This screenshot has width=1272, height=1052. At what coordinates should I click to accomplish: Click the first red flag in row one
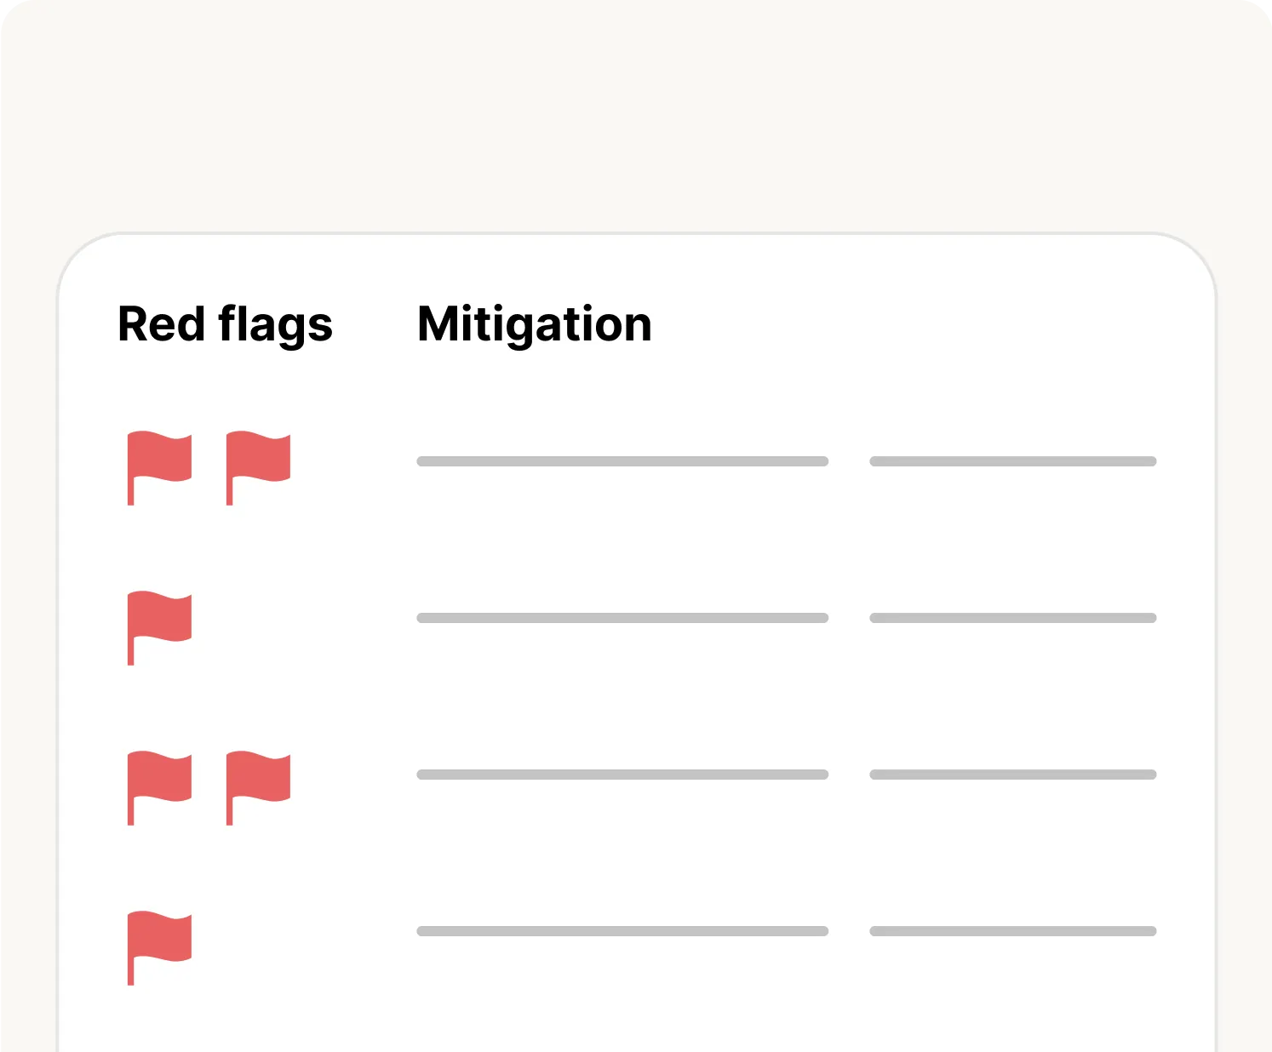(159, 460)
